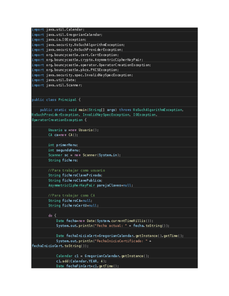Place cursor on public class Principal declaration

[56, 100]
